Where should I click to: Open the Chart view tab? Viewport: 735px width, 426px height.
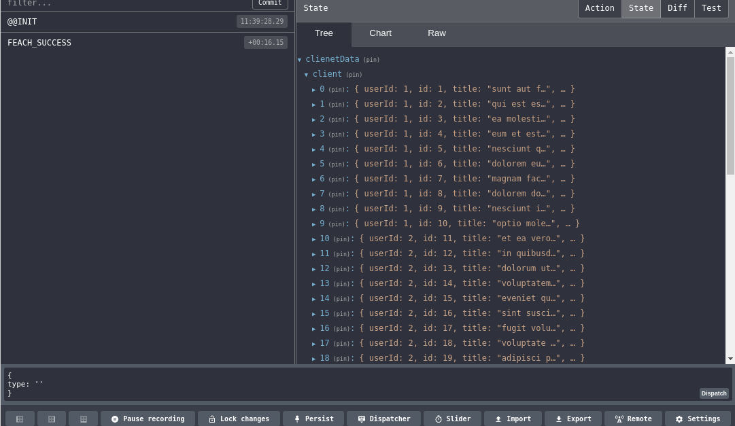click(380, 33)
